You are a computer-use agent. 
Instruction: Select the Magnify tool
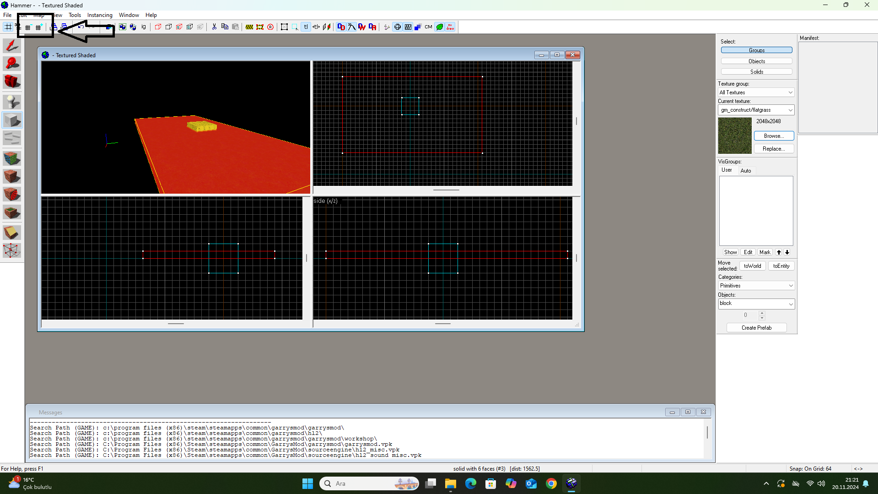coord(12,64)
